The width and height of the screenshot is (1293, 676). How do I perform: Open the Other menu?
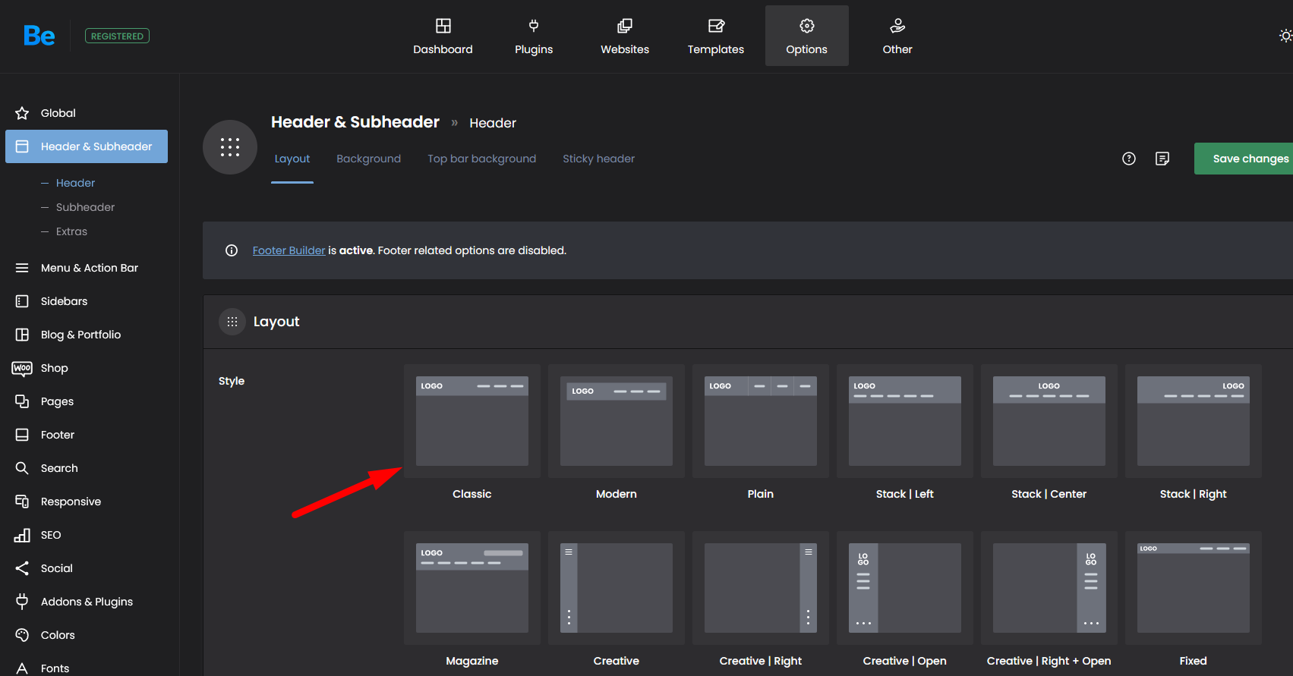(x=897, y=36)
